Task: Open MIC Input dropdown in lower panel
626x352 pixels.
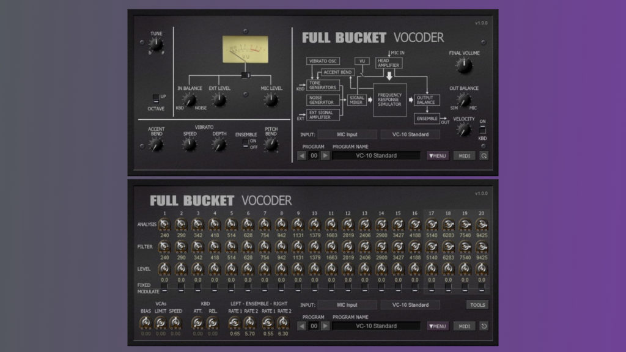Action: 347,305
